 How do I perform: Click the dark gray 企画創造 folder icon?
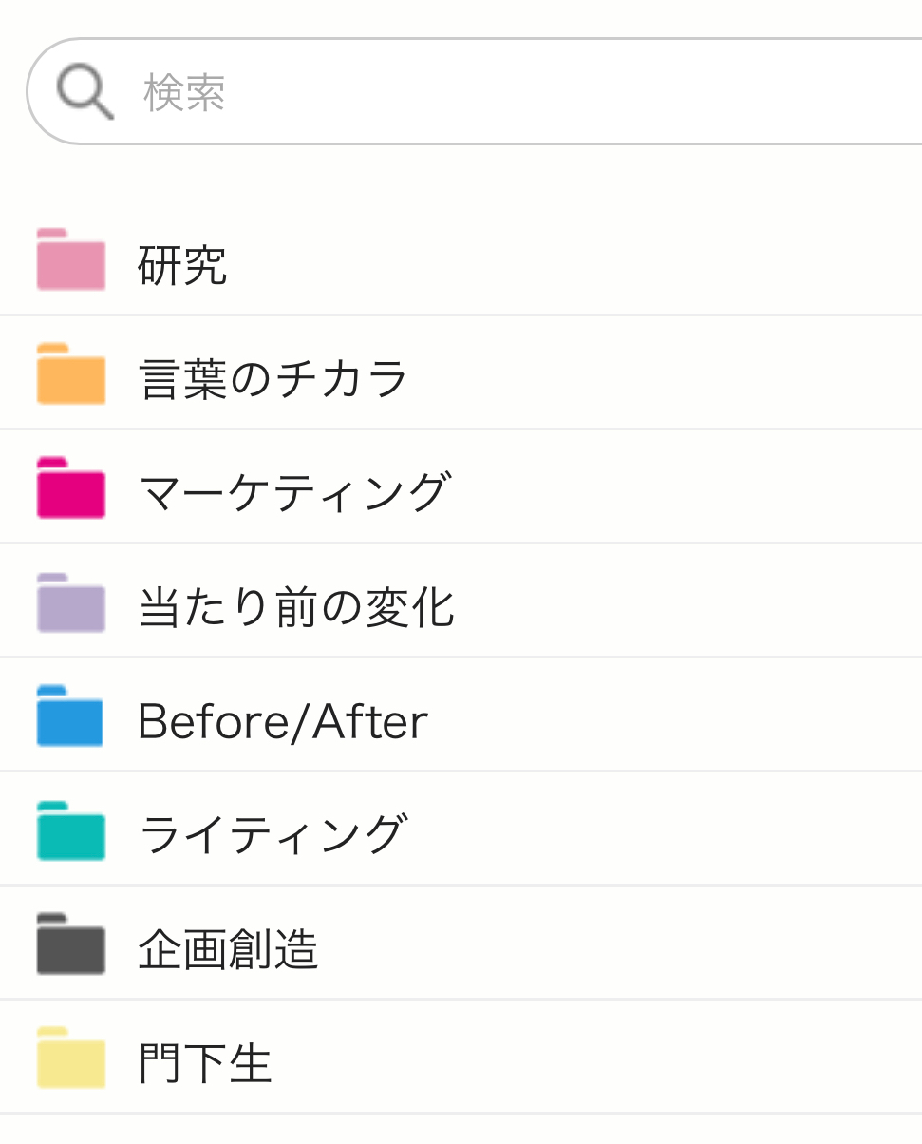tap(71, 944)
